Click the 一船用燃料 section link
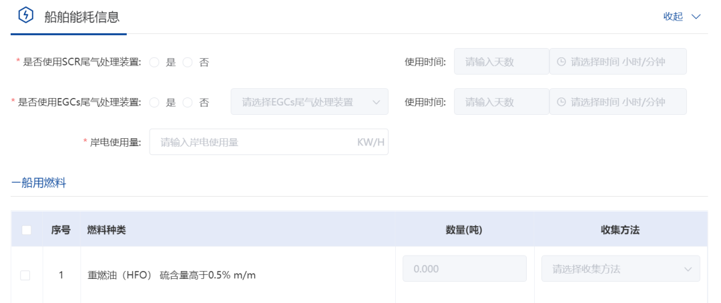 [39, 183]
